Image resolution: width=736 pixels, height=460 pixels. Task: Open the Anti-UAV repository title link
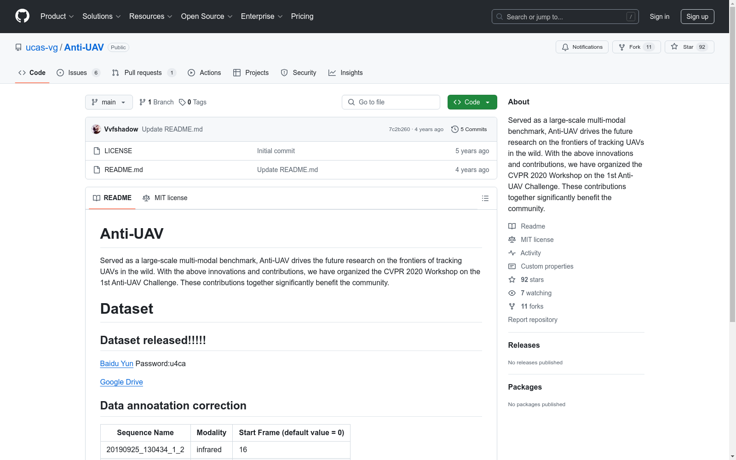coord(84,47)
